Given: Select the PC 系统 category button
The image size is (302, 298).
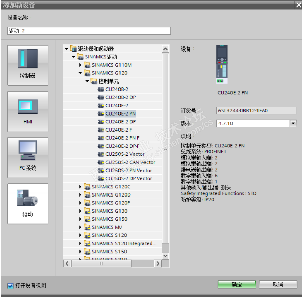Looking at the screenshot, I should pyautogui.click(x=28, y=158).
